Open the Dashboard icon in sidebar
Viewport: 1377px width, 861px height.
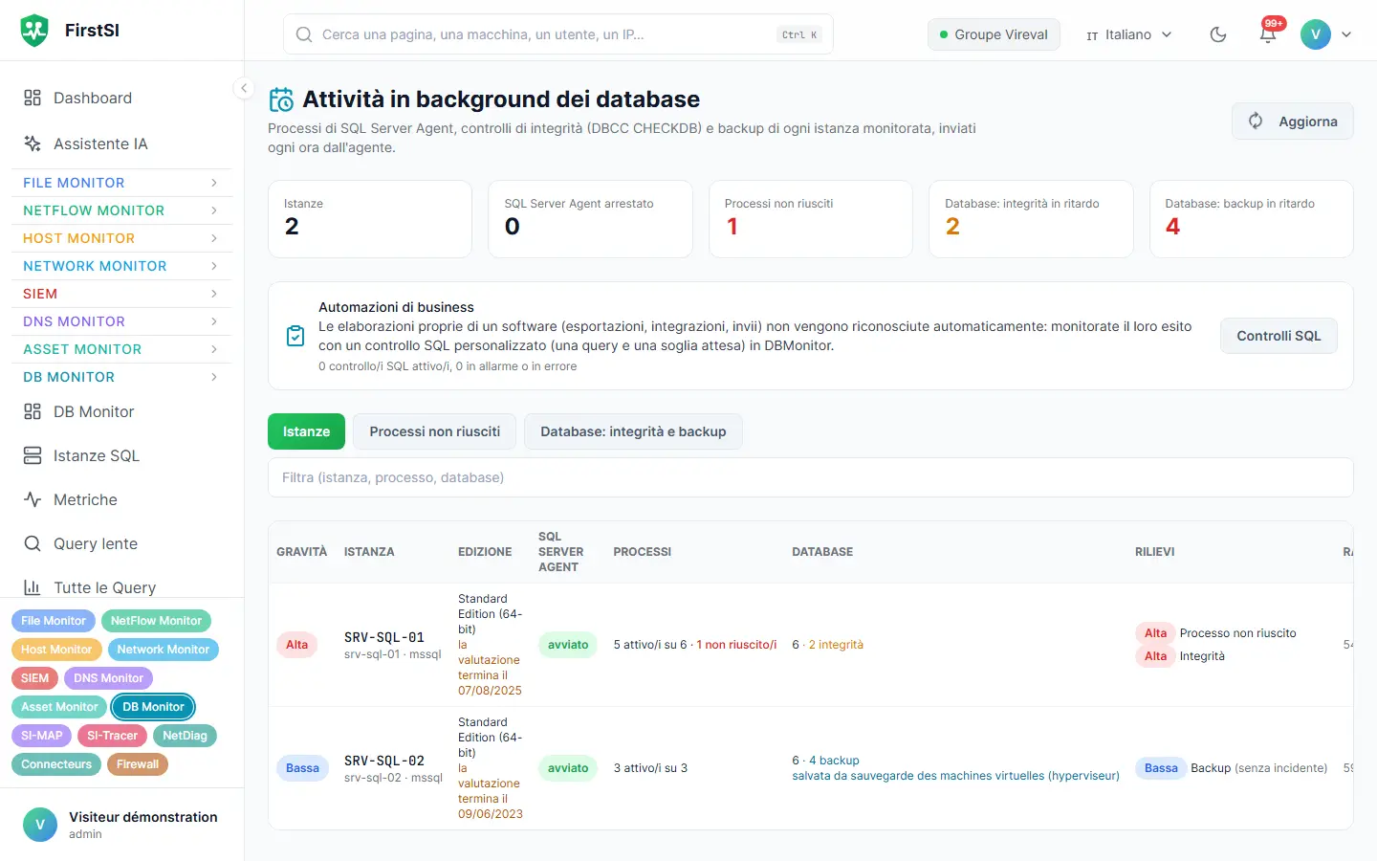pyautogui.click(x=33, y=98)
